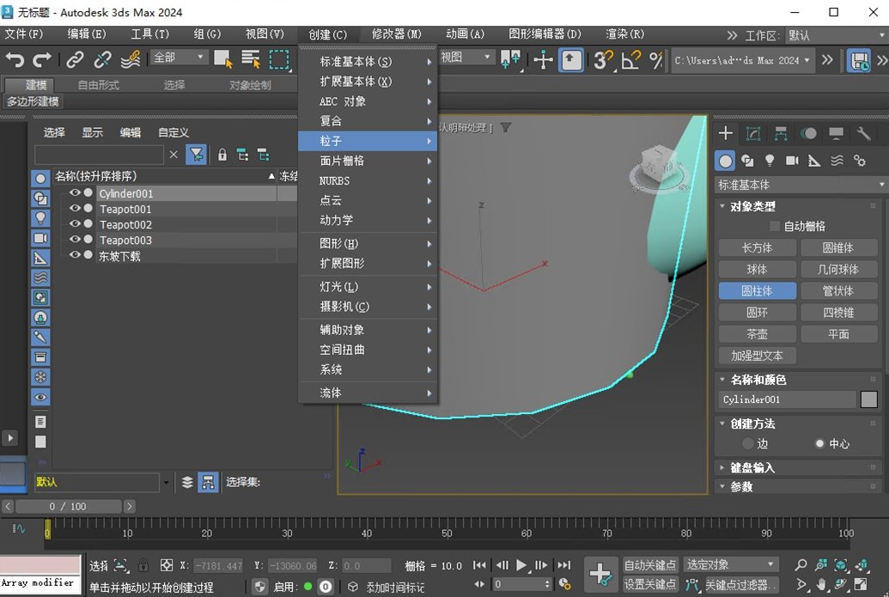The image size is (889, 597).
Task: Expand the 键盘输入 rollout
Action: point(722,468)
